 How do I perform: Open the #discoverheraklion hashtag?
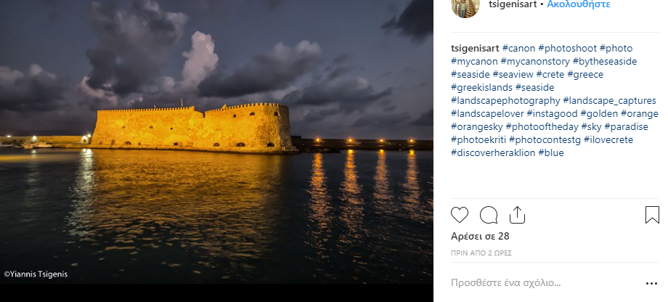[493, 153]
